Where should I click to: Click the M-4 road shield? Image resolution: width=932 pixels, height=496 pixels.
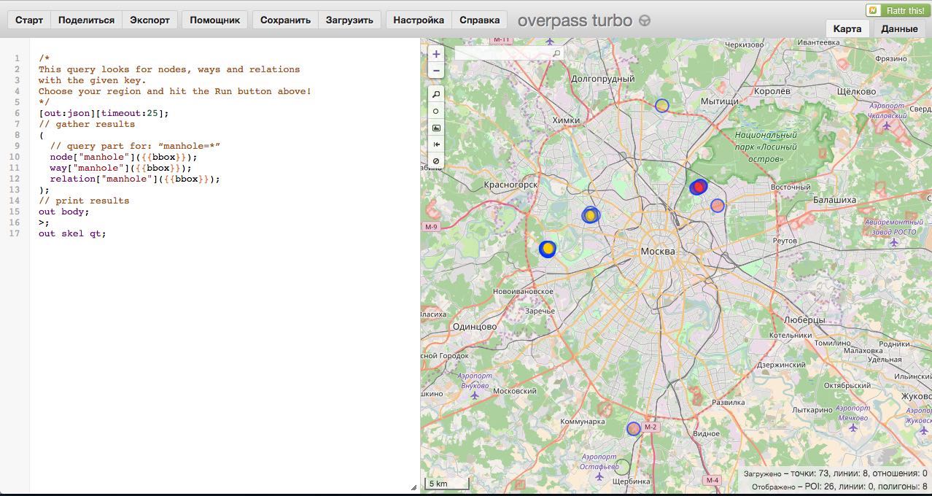click(712, 480)
